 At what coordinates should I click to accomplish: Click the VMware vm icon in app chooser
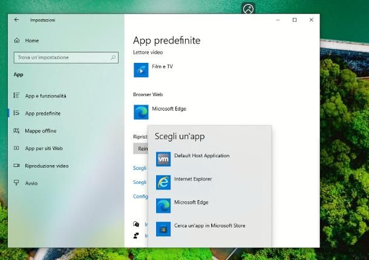tap(163, 159)
